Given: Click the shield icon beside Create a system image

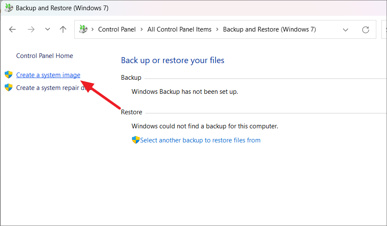Looking at the screenshot, I should tap(9, 75).
